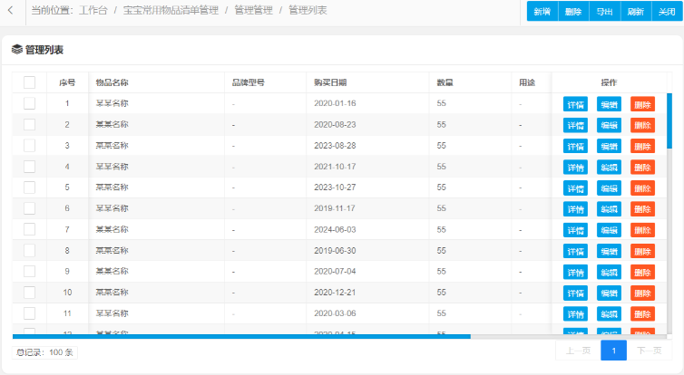
Task: Check the checkbox for row 2
Action: point(29,125)
